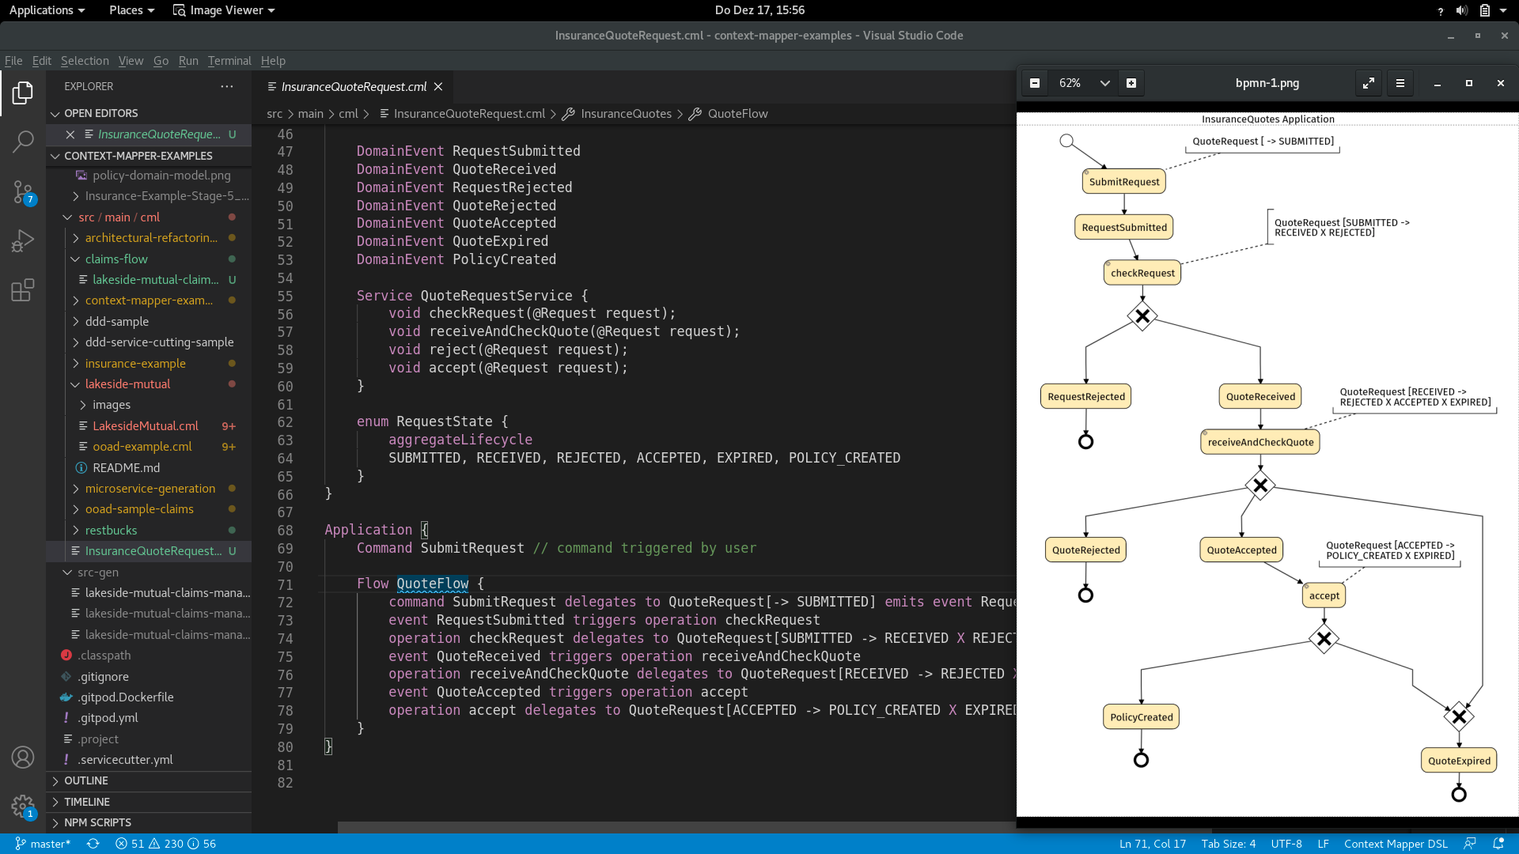This screenshot has width=1519, height=854.
Task: Toggle fullscreen mode in the image viewer
Action: (x=1369, y=82)
